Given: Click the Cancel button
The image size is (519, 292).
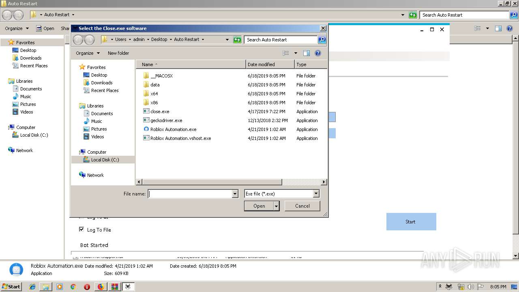Looking at the screenshot, I should [x=302, y=206].
